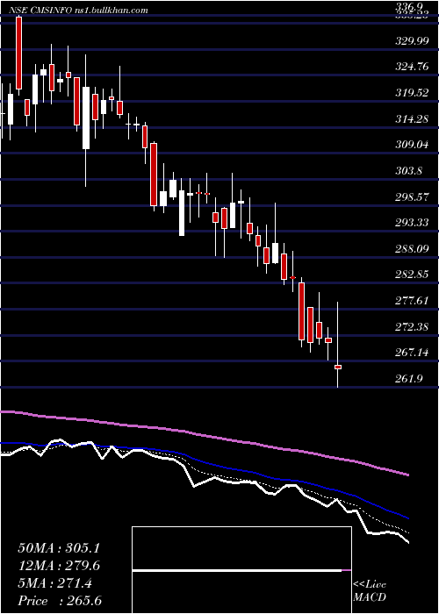Viewport: 439px width, 614px height.
Task: Select the 329.99 price axis label
Action: [412, 40]
